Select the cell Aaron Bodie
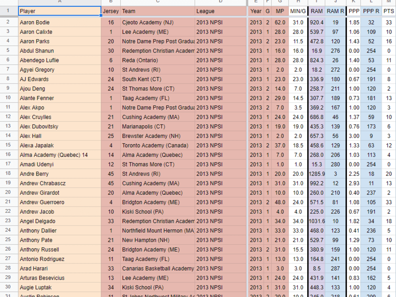Image resolution: width=396 pixels, height=297 pixels. coord(60,22)
